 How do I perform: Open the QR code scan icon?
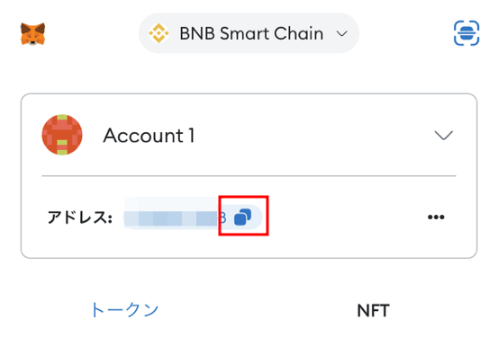click(x=466, y=33)
